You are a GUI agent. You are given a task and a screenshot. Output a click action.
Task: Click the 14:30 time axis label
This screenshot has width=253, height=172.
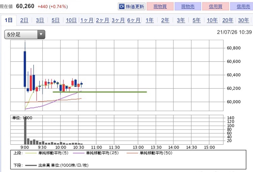click(x=192, y=147)
